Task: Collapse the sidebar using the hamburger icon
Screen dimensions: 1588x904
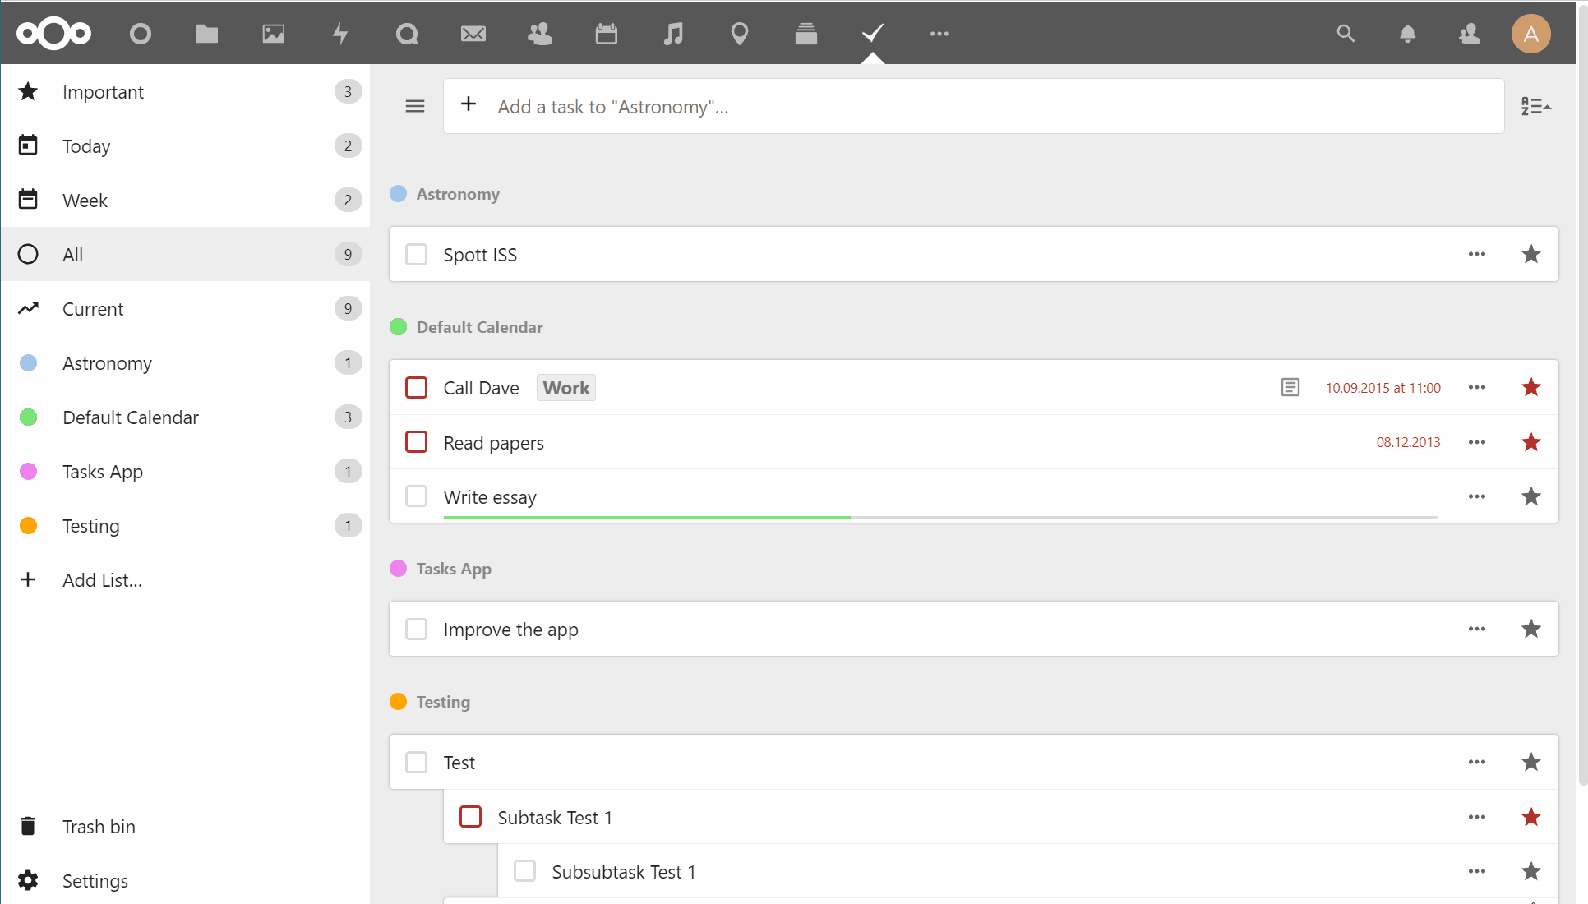Action: click(x=415, y=105)
